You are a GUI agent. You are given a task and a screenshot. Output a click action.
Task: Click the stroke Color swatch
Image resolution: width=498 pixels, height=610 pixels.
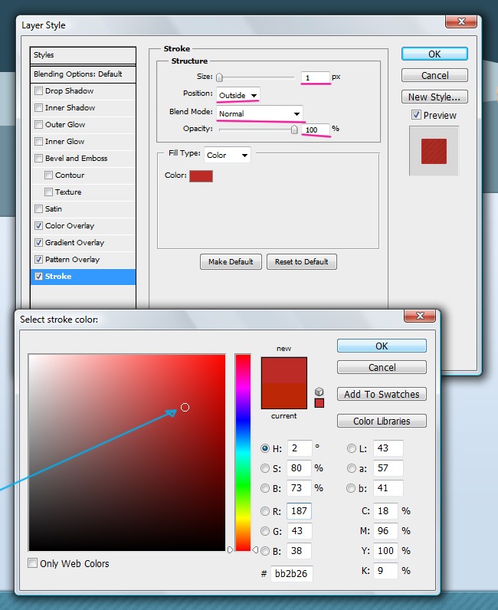tap(201, 175)
